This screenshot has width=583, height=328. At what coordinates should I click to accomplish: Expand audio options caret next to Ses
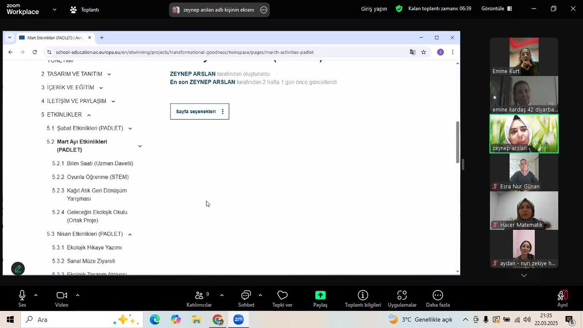pos(35,295)
